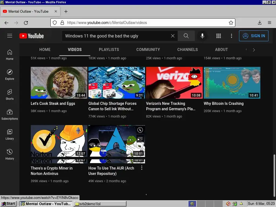
Task: Click the Firefox forward arrow
Action: pyautogui.click(x=16, y=23)
